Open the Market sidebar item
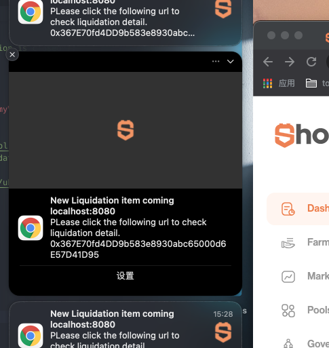The image size is (329, 348). point(305,276)
